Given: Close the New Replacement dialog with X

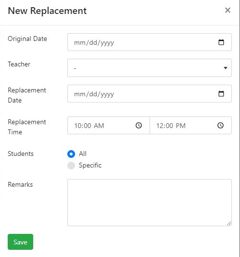Looking at the screenshot, I should 227,10.
